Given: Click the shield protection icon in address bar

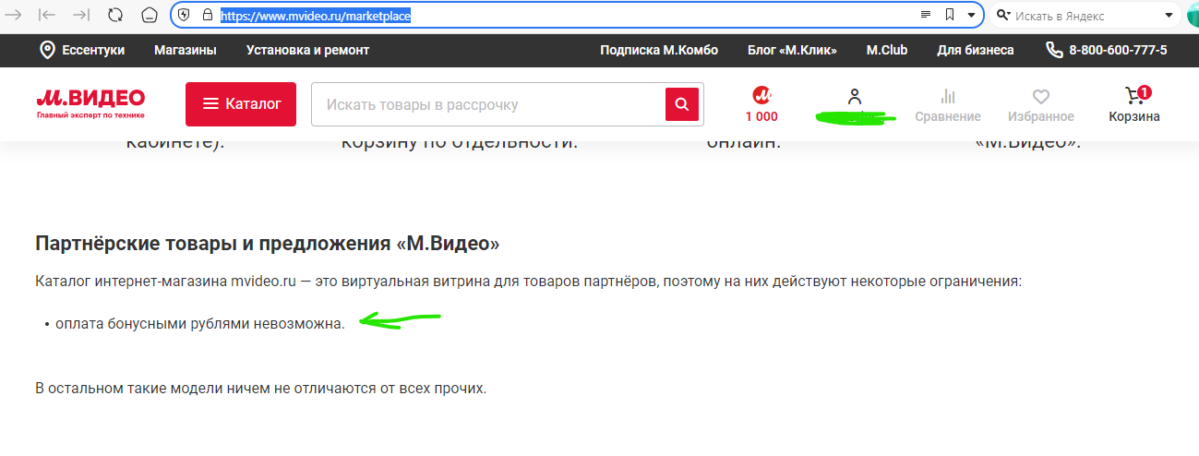Looking at the screenshot, I should tap(184, 15).
